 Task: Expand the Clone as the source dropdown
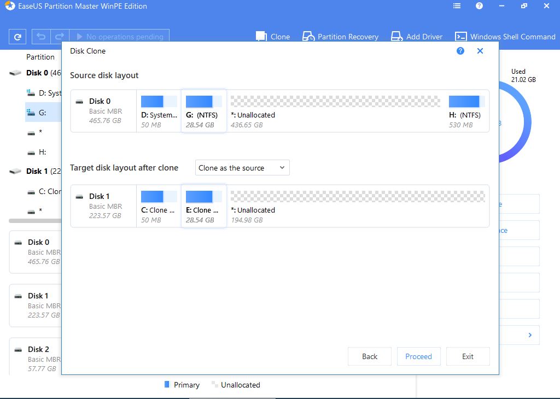(x=242, y=168)
